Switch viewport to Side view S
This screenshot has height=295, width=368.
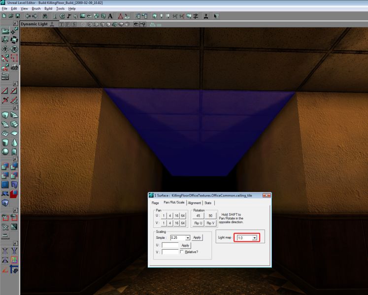(74, 24)
